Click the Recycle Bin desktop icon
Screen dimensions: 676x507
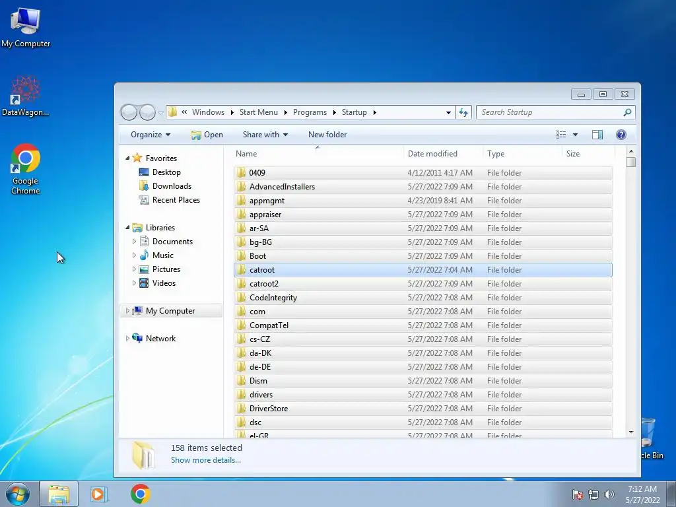[651, 439]
